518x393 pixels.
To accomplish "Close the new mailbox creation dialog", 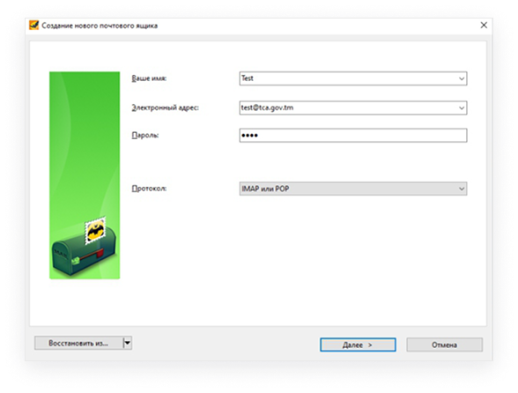I will point(484,26).
